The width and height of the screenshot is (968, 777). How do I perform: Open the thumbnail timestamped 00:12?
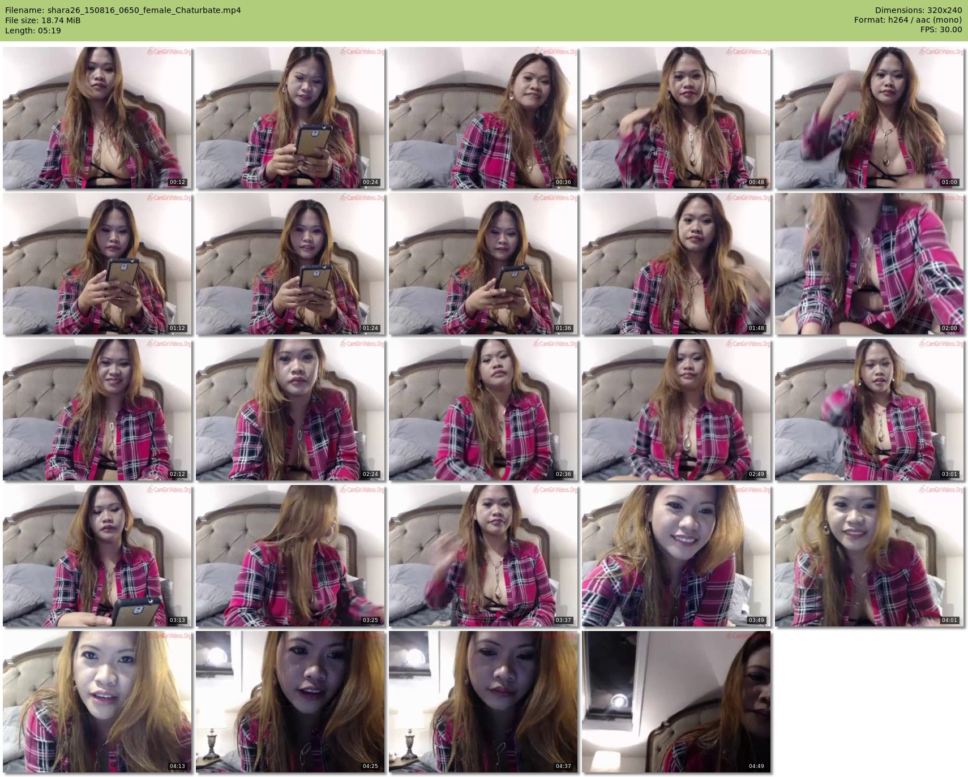97,118
